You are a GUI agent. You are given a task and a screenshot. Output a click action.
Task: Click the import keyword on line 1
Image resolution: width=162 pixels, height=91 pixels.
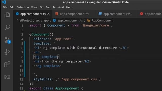[35, 25]
